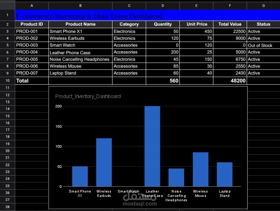Click Electronics cell in Smart Phone X1 row

click(129, 31)
